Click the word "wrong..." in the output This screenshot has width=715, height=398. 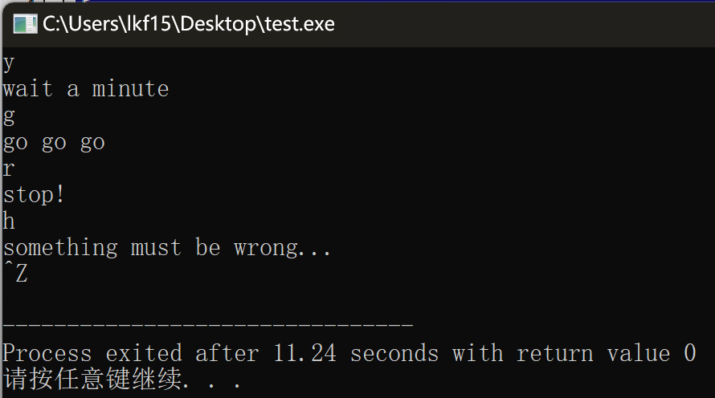[x=283, y=248]
